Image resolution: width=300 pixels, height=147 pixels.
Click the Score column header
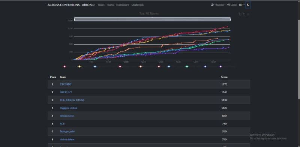tap(224, 77)
